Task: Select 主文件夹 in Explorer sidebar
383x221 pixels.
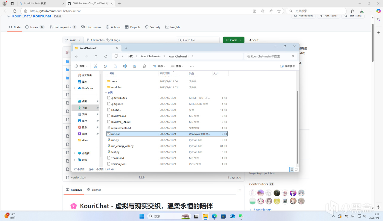Action: tap(85, 75)
